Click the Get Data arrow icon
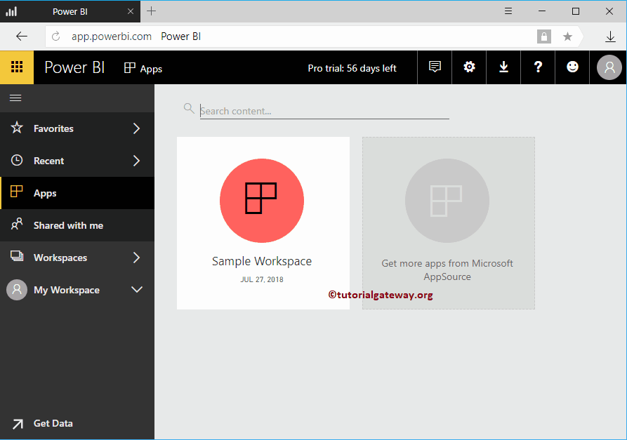 18,424
